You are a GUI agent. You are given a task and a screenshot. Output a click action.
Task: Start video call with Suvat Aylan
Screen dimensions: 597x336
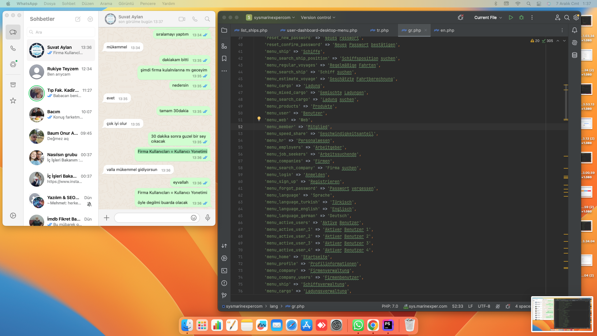182,19
